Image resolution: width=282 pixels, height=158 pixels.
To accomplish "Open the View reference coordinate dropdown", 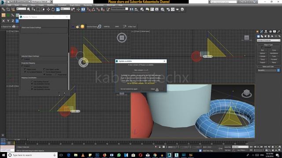I will [x=65, y=9].
